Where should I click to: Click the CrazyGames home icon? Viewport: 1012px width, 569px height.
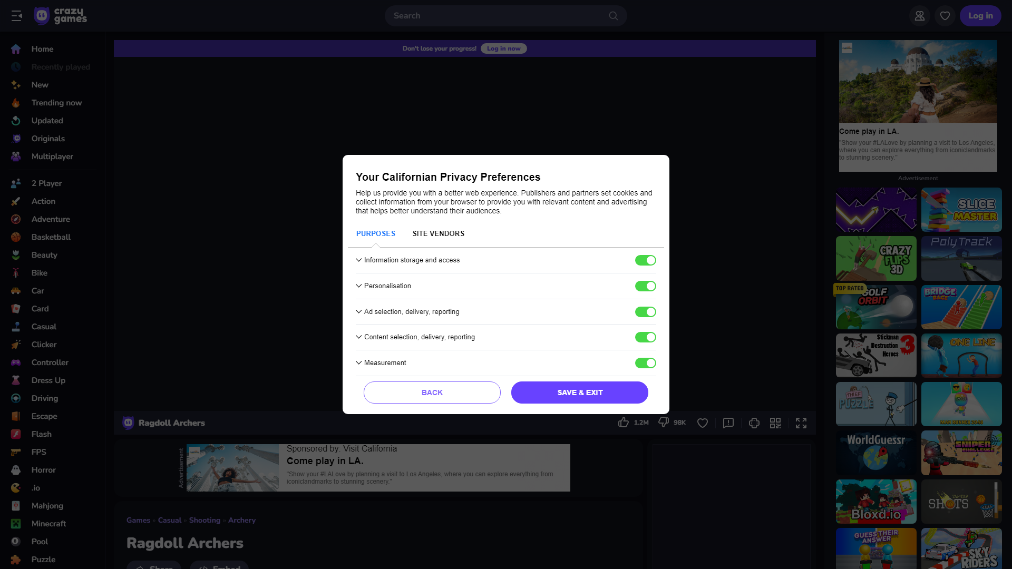click(42, 15)
